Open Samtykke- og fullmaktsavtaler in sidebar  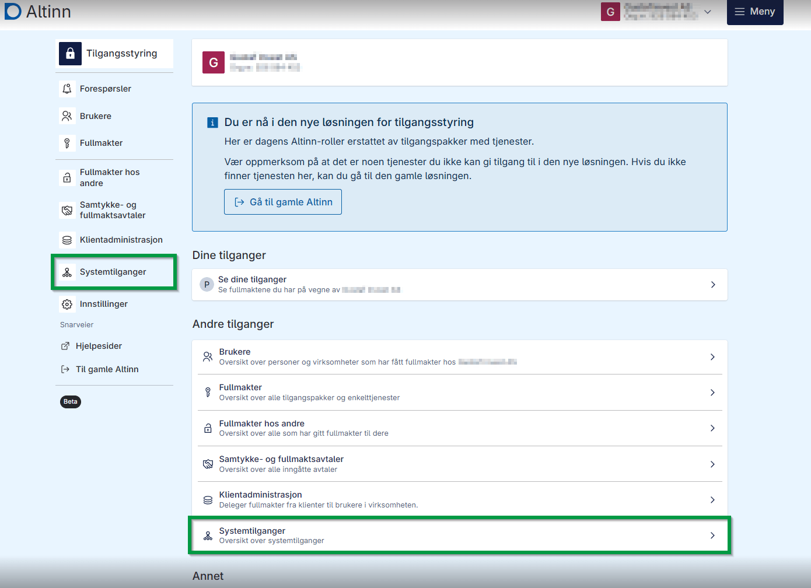point(114,210)
